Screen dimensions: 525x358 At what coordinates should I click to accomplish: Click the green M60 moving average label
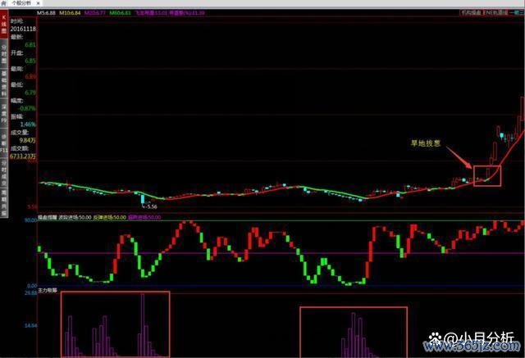click(x=121, y=13)
